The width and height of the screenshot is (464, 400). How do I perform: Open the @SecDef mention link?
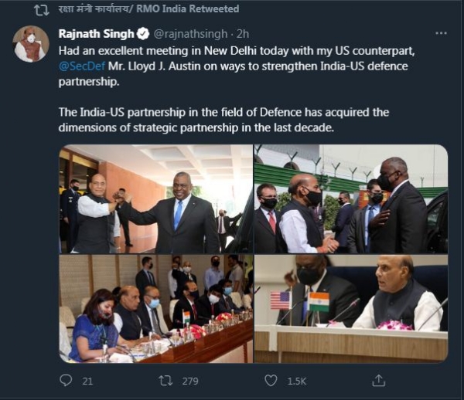(x=82, y=66)
